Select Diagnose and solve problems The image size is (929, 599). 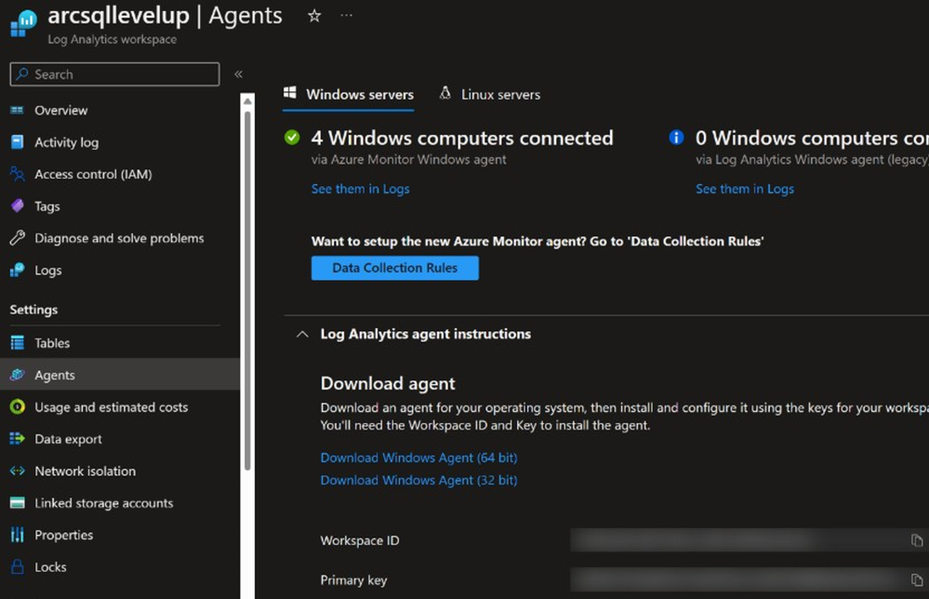119,238
